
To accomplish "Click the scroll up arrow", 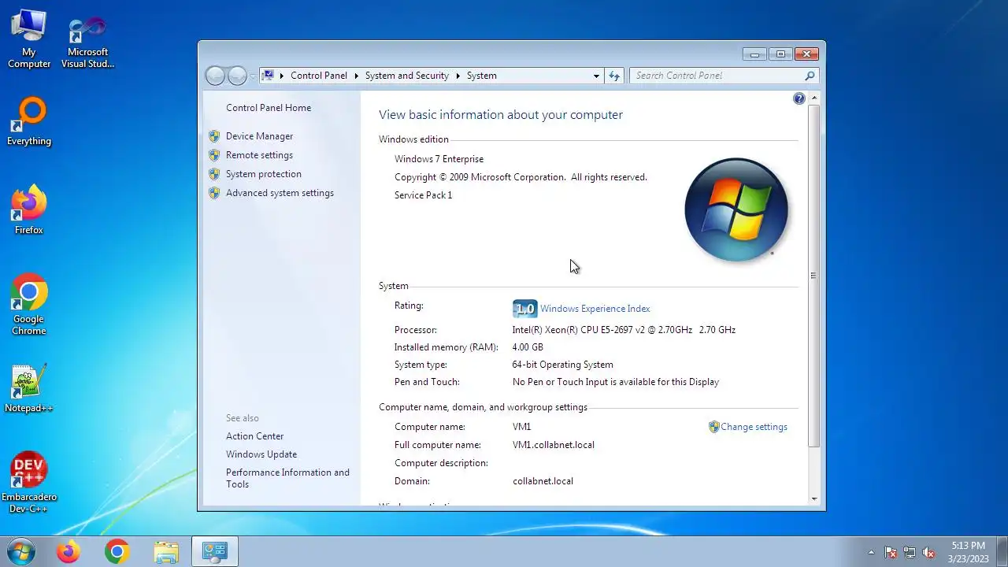I will 813,98.
